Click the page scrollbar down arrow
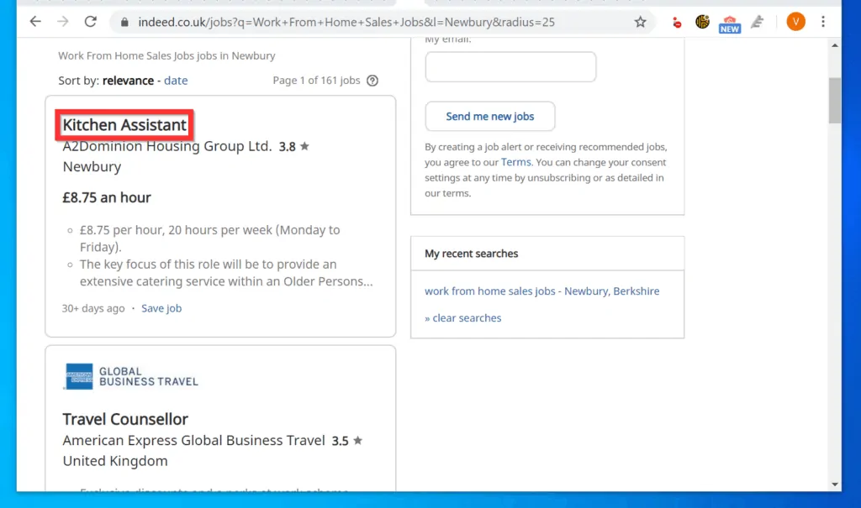This screenshot has height=508, width=861. pos(834,484)
